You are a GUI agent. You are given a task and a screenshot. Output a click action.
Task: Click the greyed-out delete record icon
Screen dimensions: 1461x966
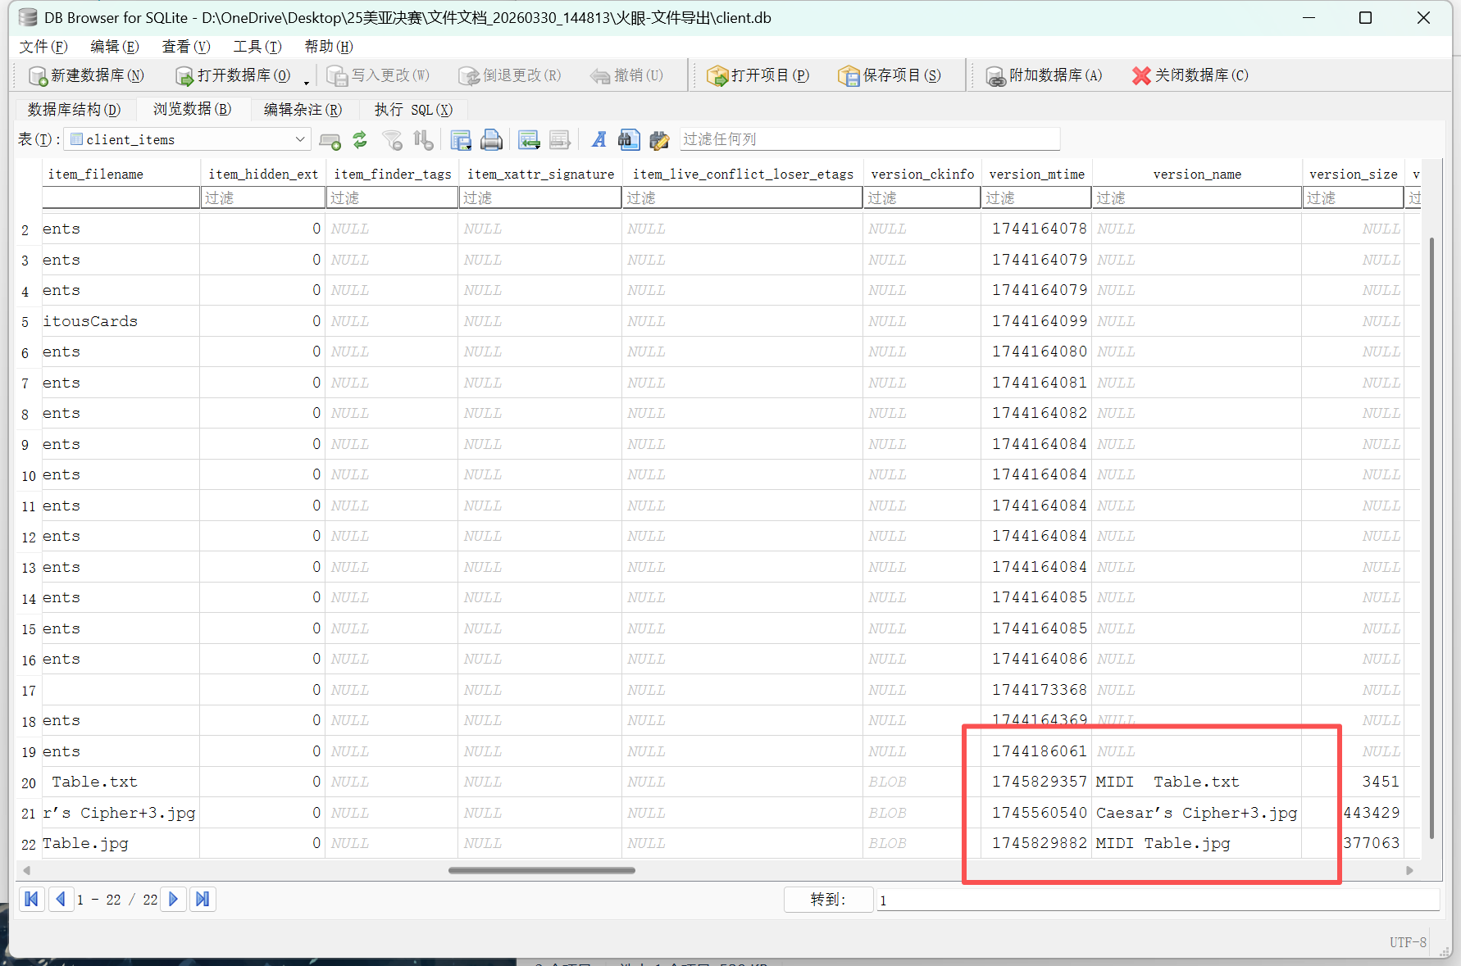(x=559, y=140)
